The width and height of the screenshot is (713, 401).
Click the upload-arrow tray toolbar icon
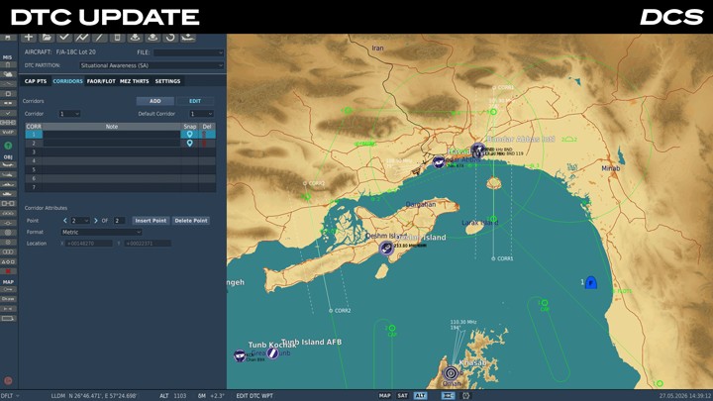pyautogui.click(x=153, y=38)
